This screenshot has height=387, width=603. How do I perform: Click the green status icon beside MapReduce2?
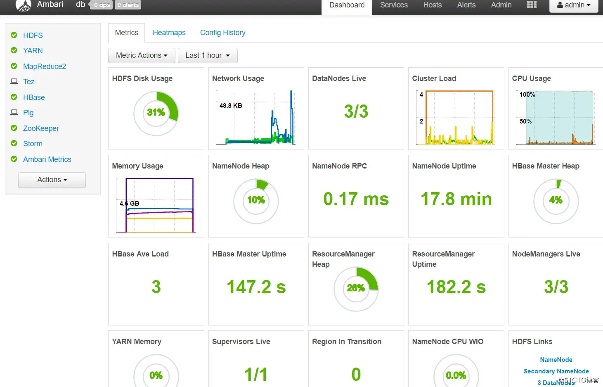click(14, 66)
